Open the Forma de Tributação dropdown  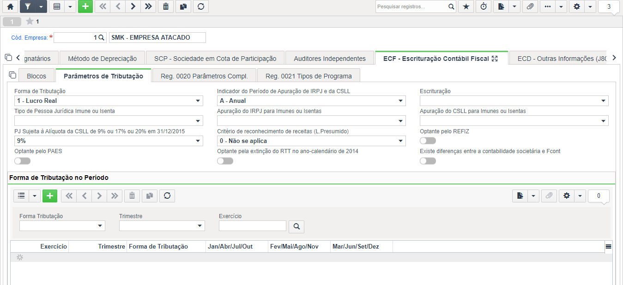coord(109,101)
